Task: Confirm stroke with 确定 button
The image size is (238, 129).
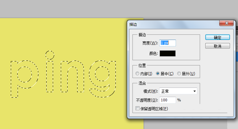Action: coord(218,37)
